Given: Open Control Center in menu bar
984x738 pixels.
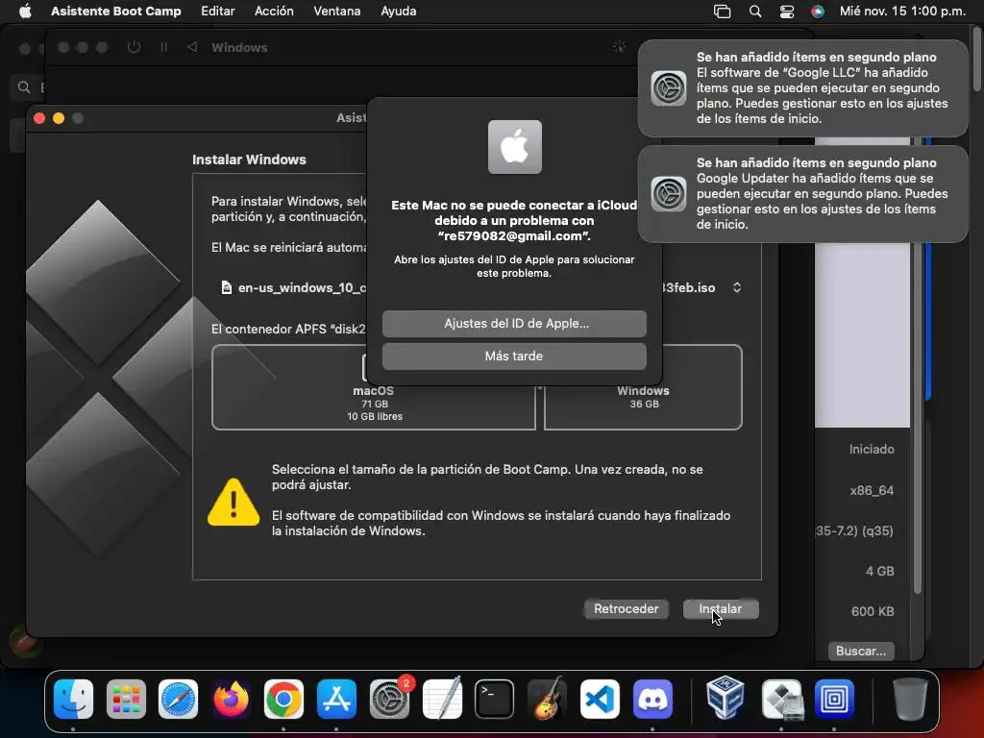Looking at the screenshot, I should pos(786,12).
